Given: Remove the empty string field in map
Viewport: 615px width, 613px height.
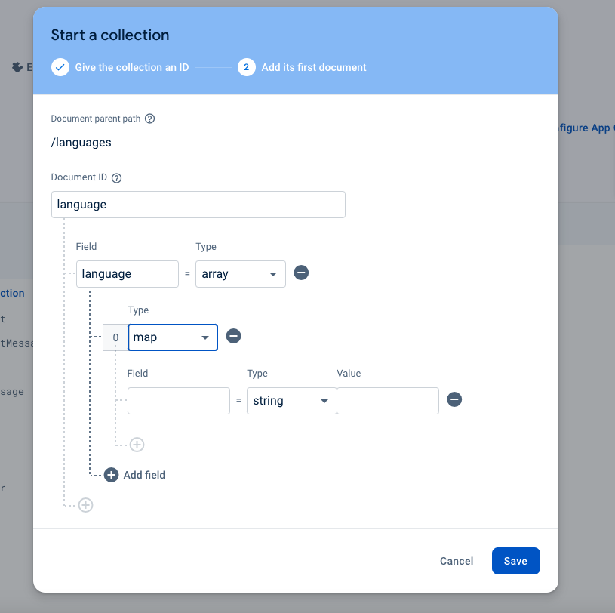Looking at the screenshot, I should coord(454,400).
